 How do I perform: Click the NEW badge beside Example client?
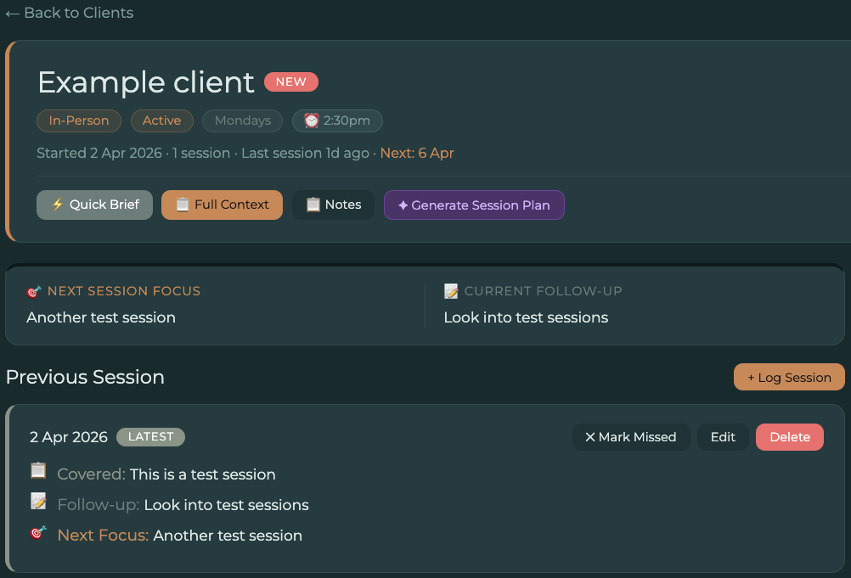(291, 81)
